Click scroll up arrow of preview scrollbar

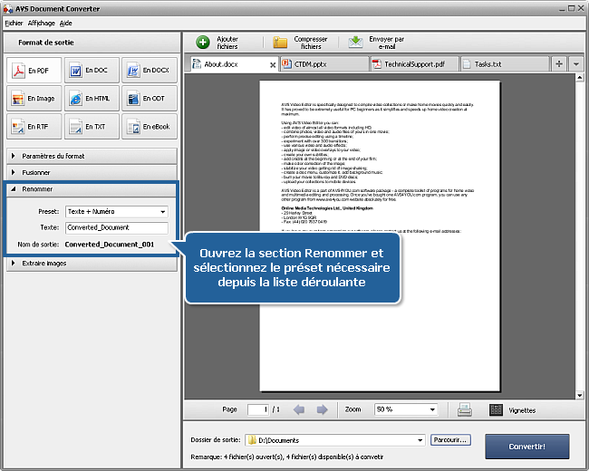580,78
